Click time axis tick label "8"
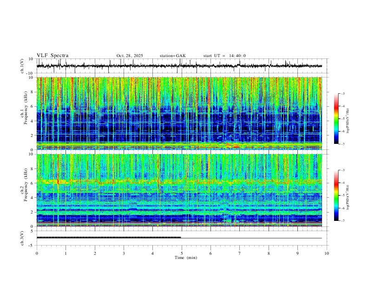368x284 pixels. click(269, 253)
